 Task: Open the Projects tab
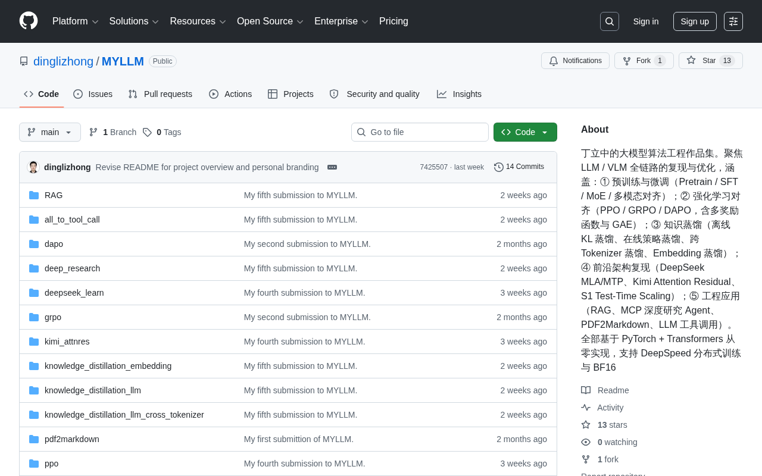click(291, 94)
